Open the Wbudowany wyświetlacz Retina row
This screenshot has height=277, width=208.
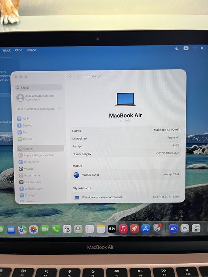tap(126, 197)
